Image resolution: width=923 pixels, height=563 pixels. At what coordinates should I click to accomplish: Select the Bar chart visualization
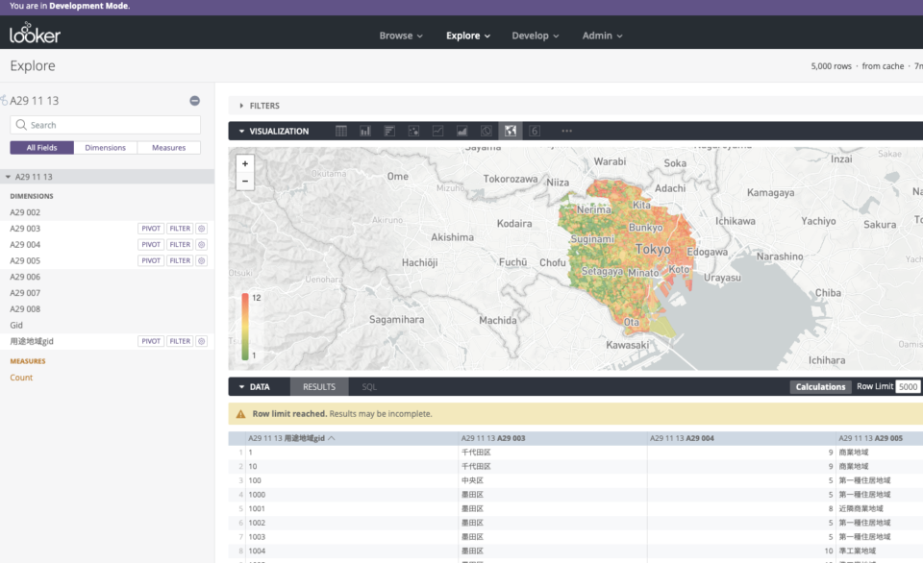(x=365, y=130)
